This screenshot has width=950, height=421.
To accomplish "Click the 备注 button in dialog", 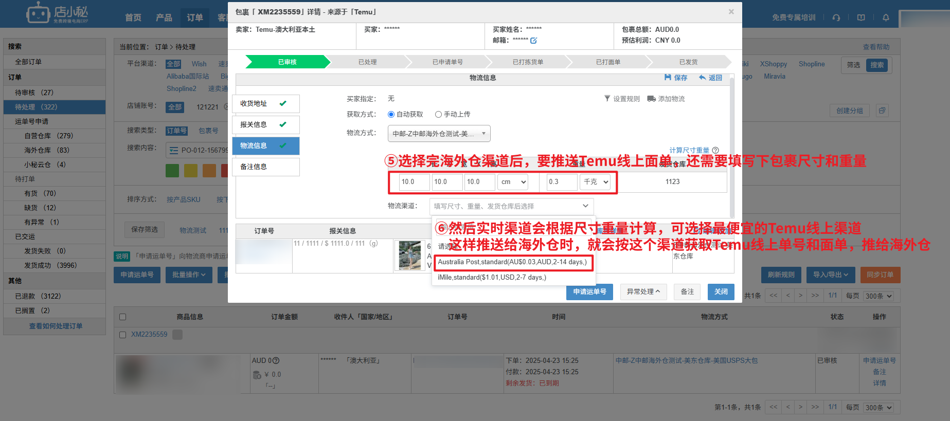I will (x=687, y=292).
